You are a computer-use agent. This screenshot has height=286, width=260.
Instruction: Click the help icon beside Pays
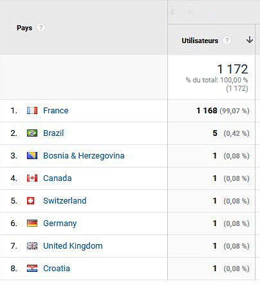pyautogui.click(x=41, y=28)
